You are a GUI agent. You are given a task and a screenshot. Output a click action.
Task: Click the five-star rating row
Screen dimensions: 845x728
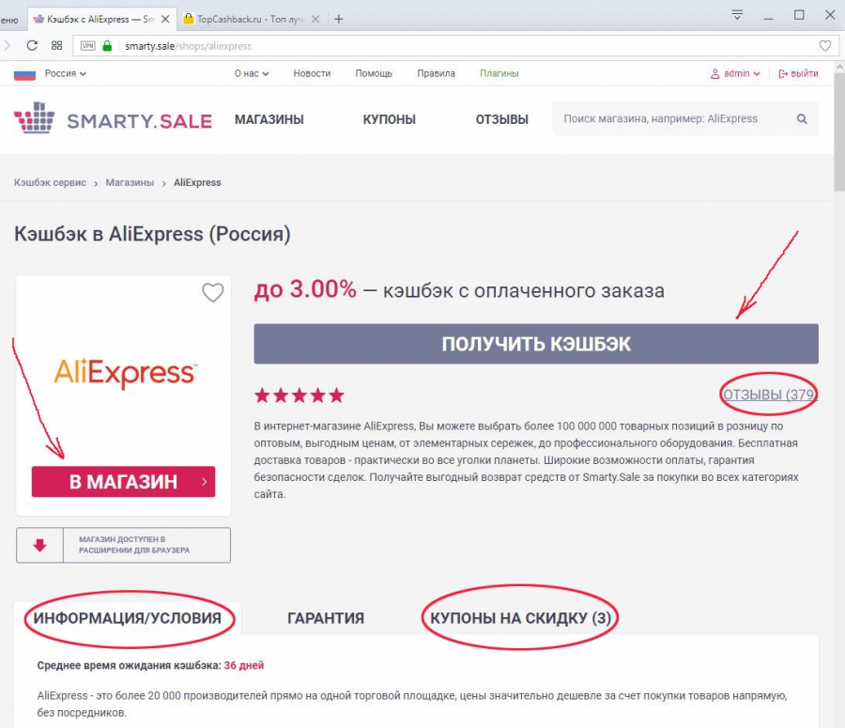pos(300,395)
